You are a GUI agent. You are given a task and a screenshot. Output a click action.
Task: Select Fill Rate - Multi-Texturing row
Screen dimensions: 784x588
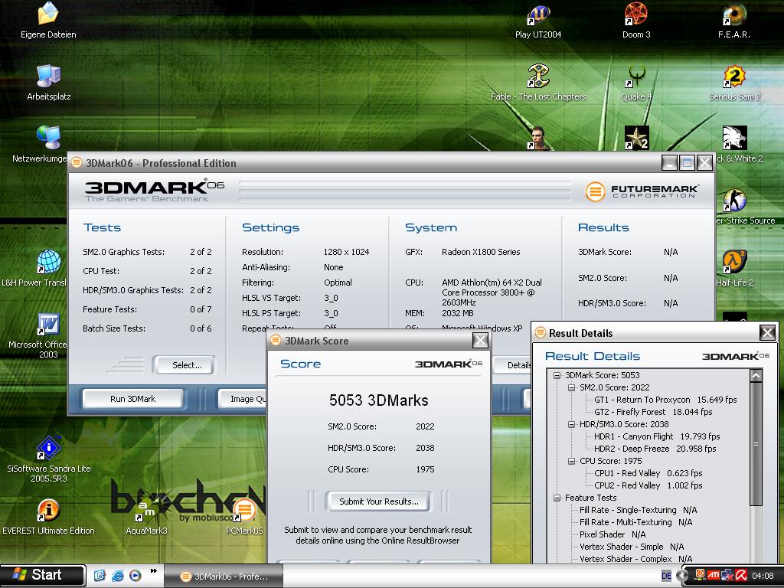click(636, 522)
